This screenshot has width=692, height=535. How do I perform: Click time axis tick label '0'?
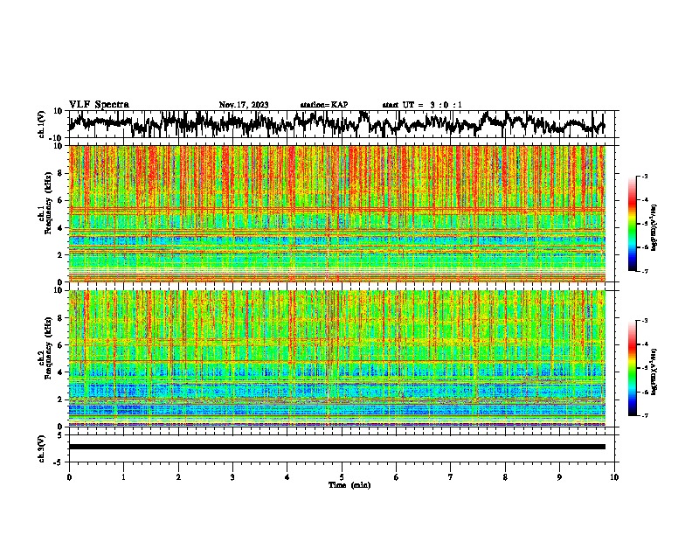[x=69, y=476]
